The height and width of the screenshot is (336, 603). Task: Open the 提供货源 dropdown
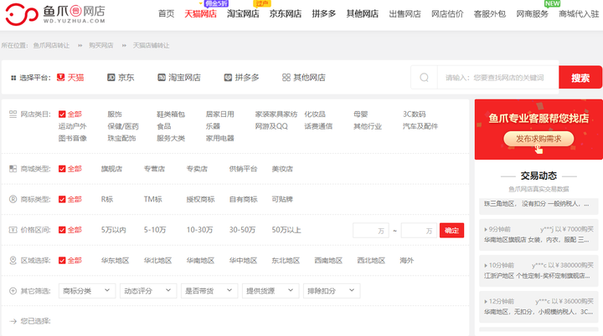tap(271, 291)
